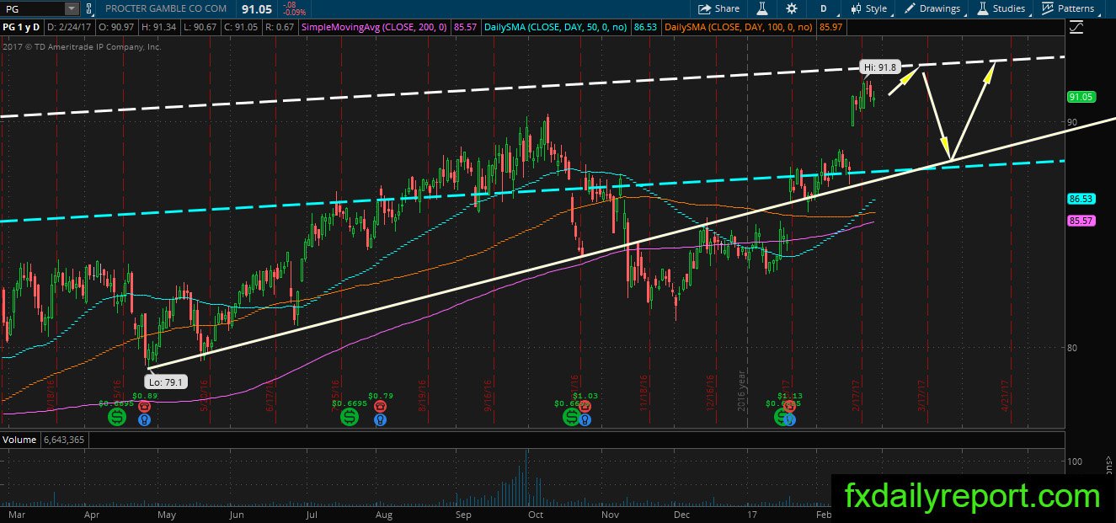The width and height of the screenshot is (1116, 523).
Task: Click the 4/21/17 expiration date marker
Action: coord(1006,395)
